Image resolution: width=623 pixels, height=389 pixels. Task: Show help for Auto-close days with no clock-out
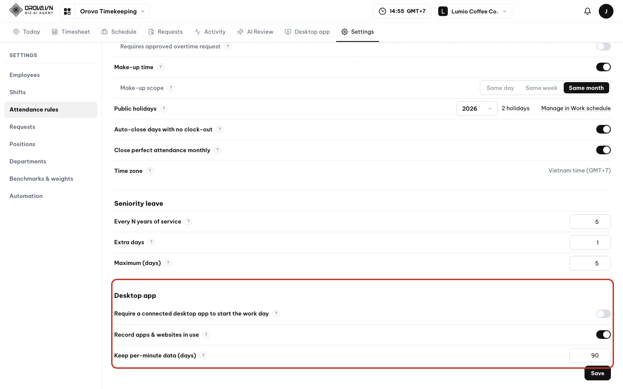(219, 129)
